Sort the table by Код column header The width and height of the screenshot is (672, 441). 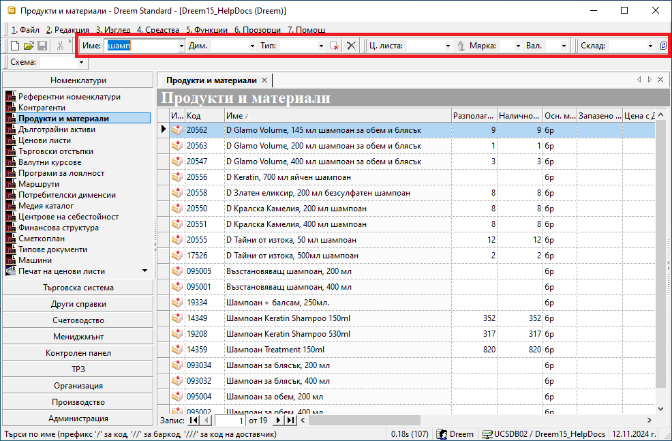tap(204, 116)
